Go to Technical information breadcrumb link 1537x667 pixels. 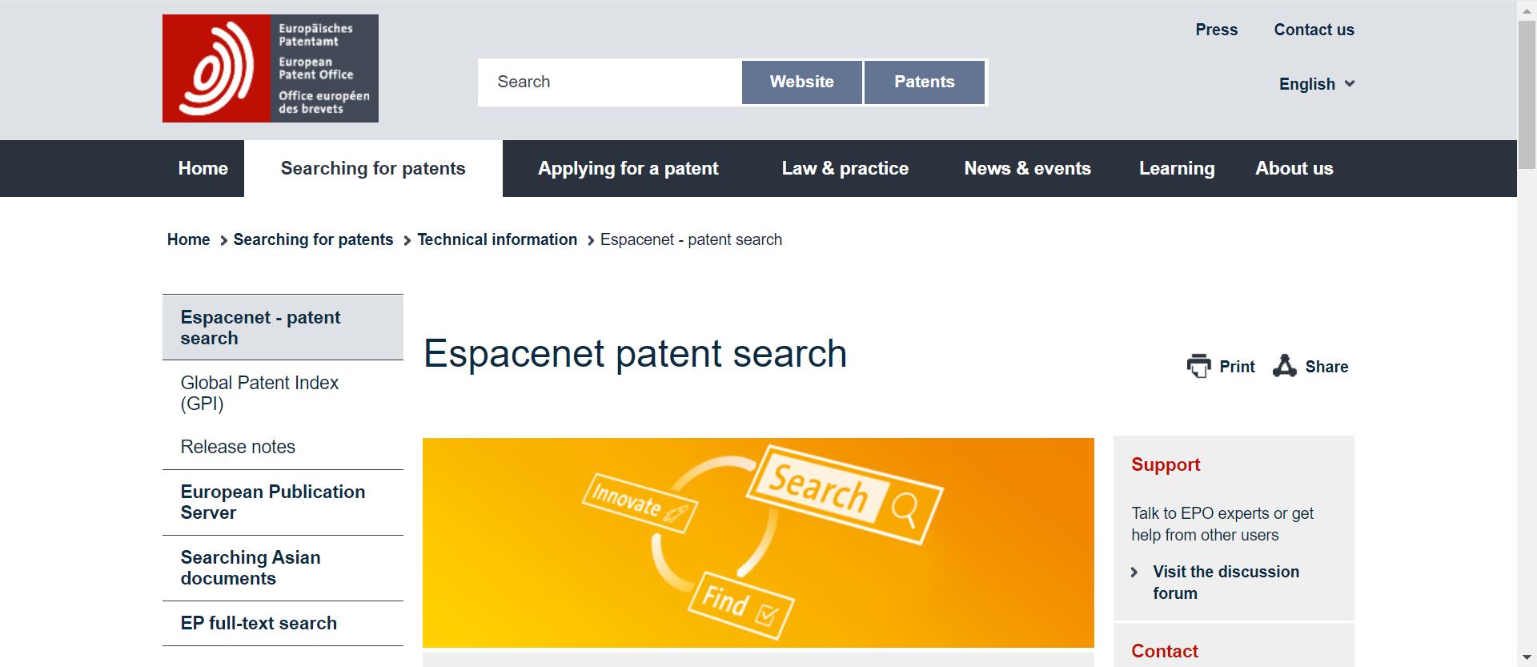(497, 239)
